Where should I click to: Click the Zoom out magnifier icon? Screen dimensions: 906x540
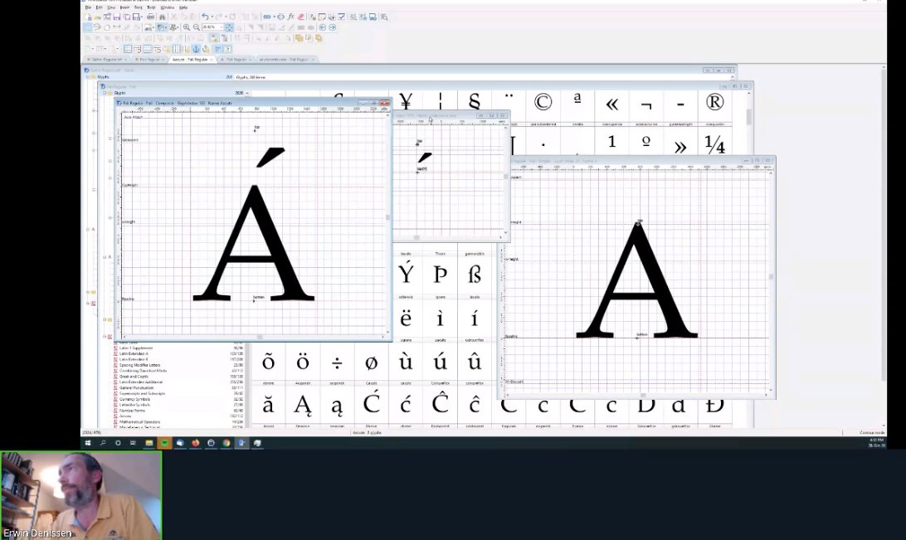197,27
